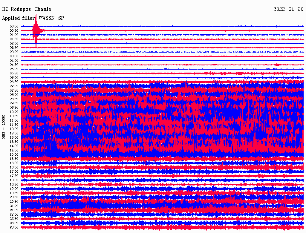Select the 08:00 time label

(x=14, y=95)
